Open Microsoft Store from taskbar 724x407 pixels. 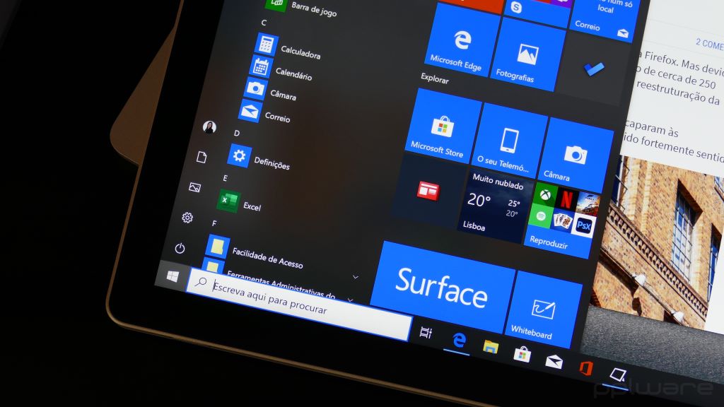pos(522,355)
